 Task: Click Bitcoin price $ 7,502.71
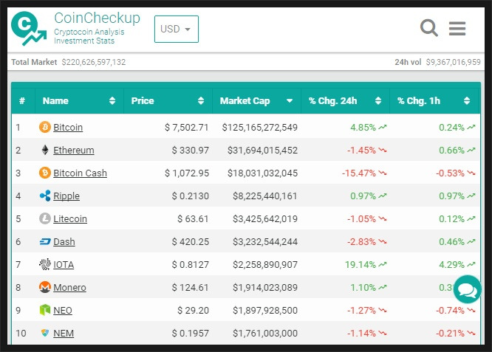click(x=187, y=127)
